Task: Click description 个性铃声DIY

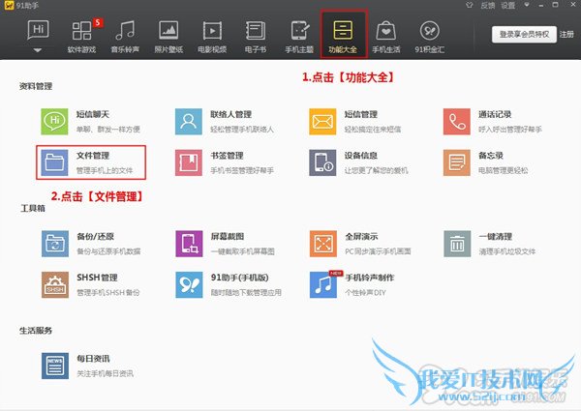Action: [365, 293]
